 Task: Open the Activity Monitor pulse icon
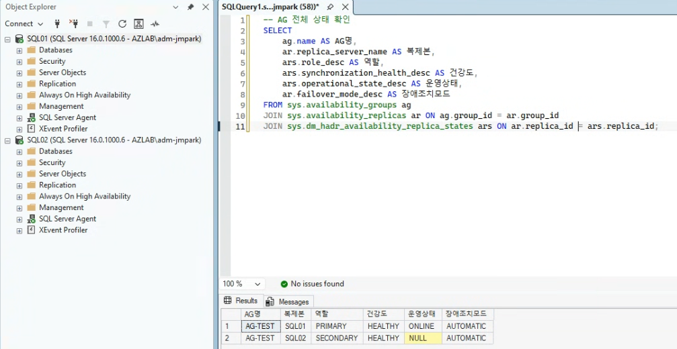coord(155,23)
